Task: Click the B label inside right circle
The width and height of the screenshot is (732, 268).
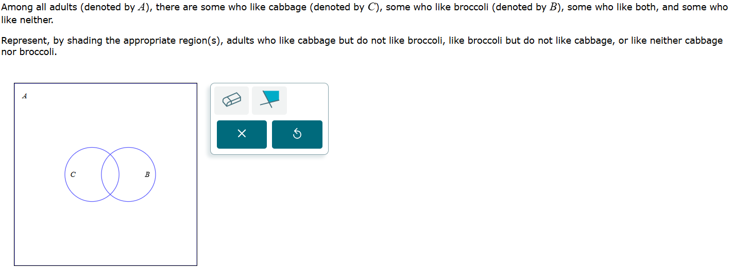Action: coord(147,174)
